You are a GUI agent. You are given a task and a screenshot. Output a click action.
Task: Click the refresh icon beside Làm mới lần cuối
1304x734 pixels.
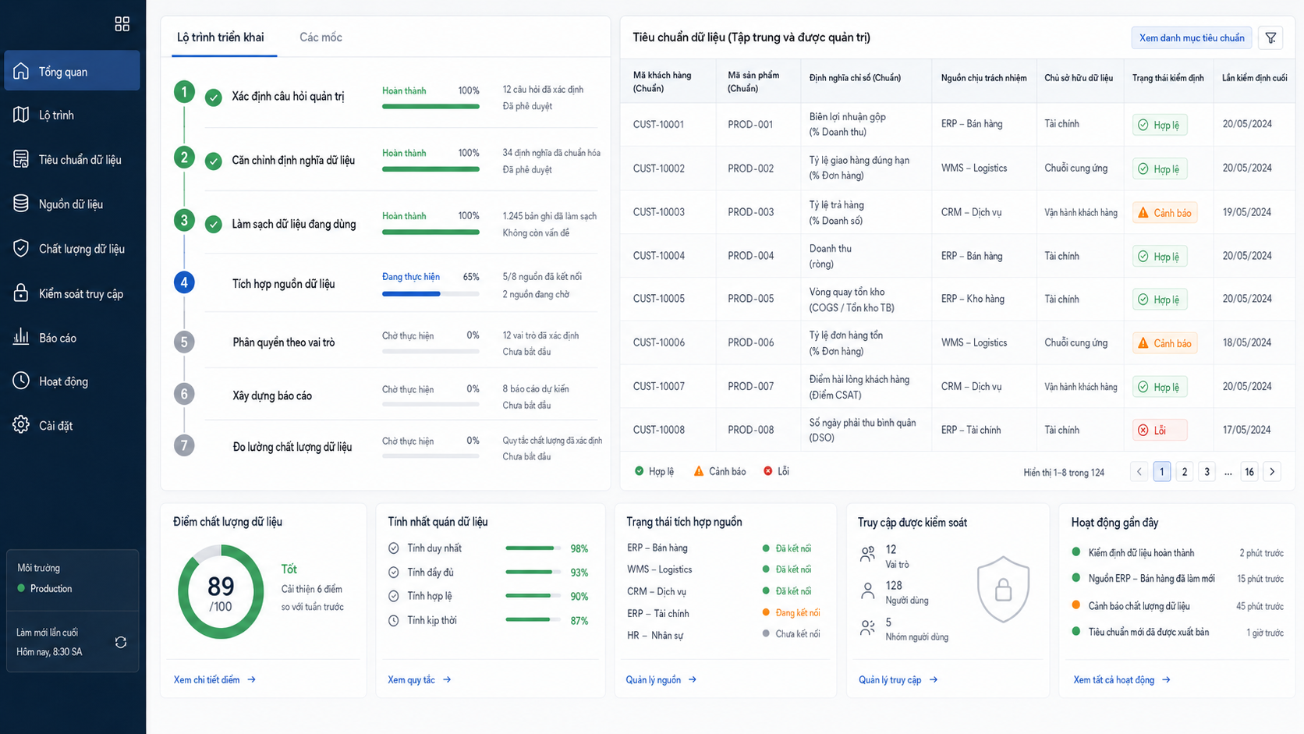(x=121, y=642)
